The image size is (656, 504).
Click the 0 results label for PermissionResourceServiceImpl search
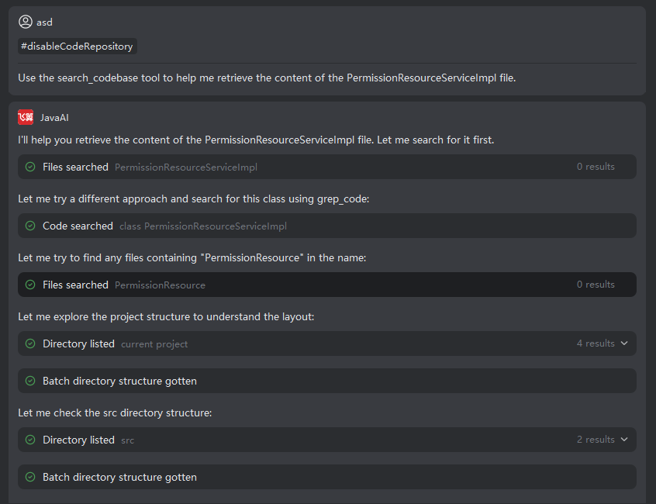[x=596, y=167]
